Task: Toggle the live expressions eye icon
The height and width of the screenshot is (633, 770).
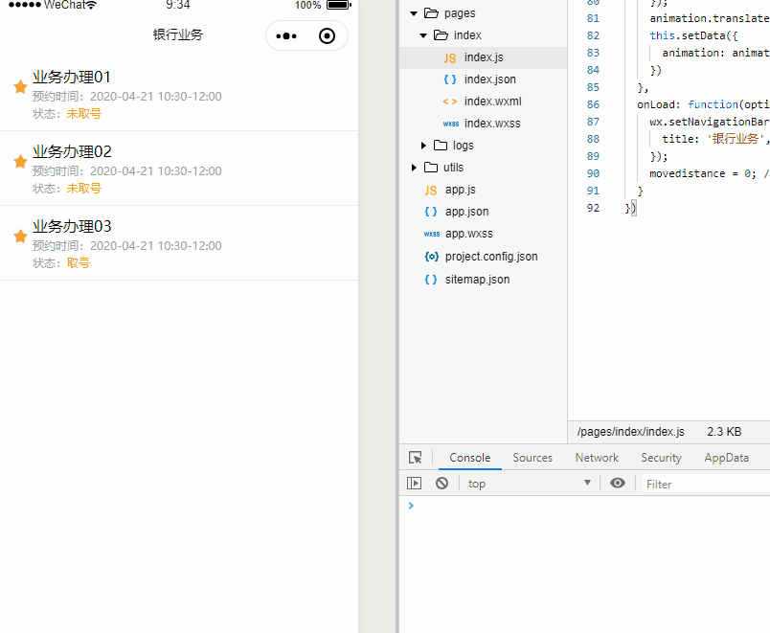Action: 618,483
